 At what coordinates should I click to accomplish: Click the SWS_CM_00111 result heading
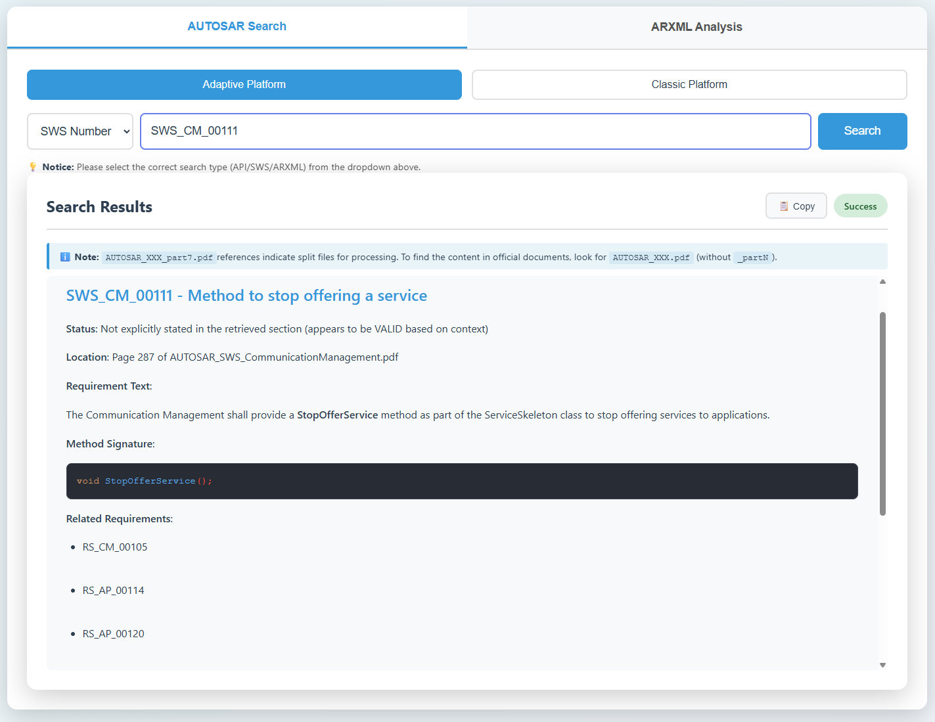(246, 296)
